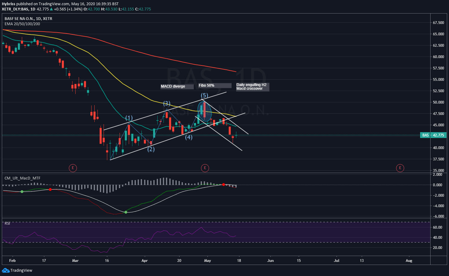Click the BAS 42.775 current price tag
The image size is (449, 276).
tap(433, 135)
